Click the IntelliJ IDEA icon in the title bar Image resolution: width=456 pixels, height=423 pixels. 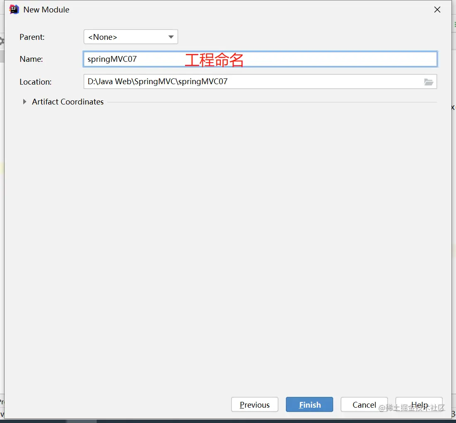(x=14, y=10)
